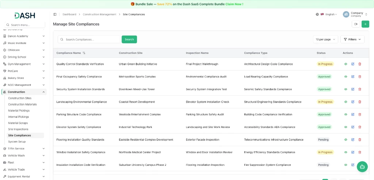Click the Pending status of Flooring Installation
Screen dimensions: 374x180
[324, 140]
